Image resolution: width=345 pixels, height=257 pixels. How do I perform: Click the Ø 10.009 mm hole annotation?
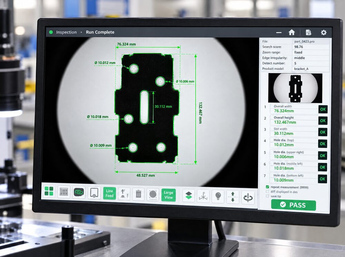pos(101,145)
